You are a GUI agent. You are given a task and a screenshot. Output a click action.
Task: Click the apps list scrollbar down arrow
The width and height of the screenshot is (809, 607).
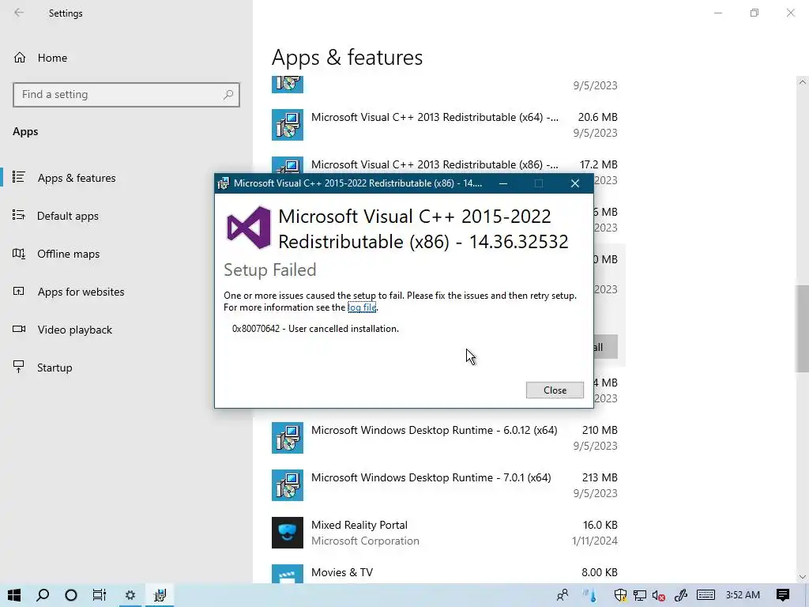[x=802, y=577]
